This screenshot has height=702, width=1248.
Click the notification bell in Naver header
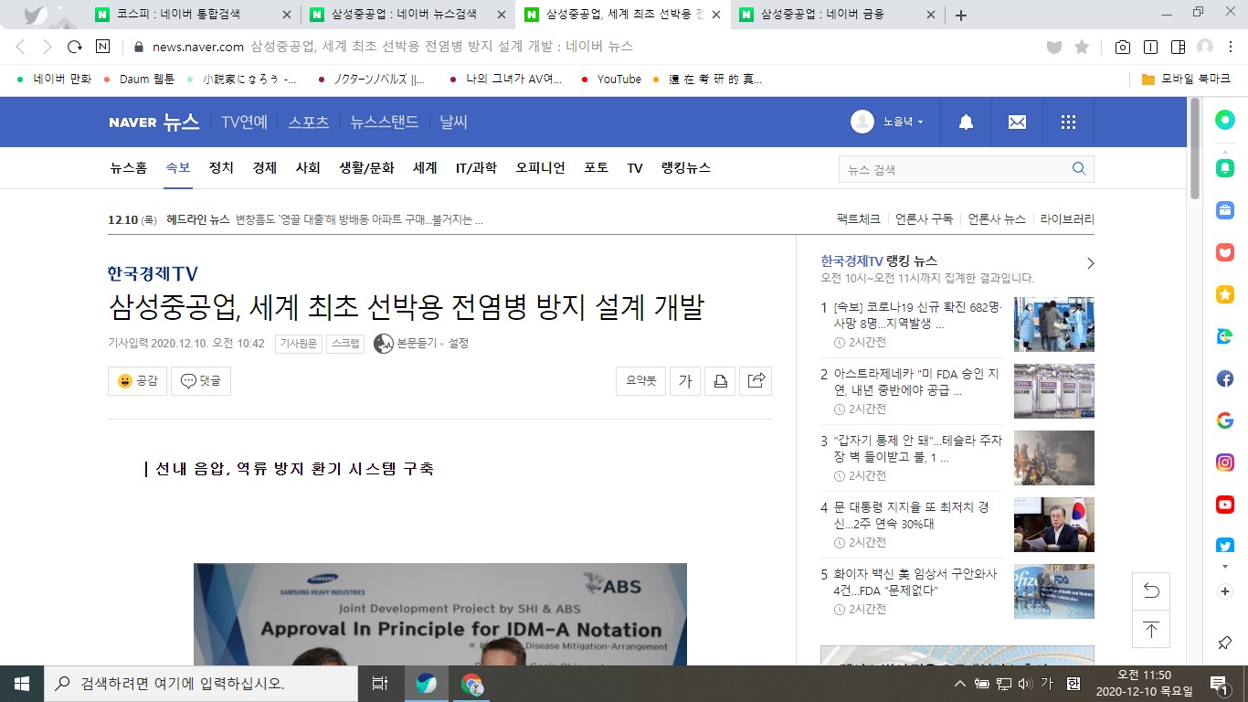point(966,122)
